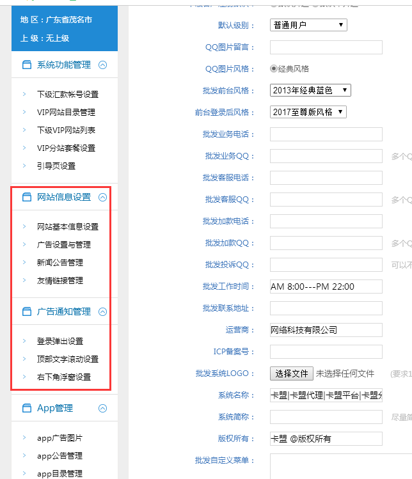Click the 系统功能管理 section icon
This screenshot has height=479, width=412.
pos(26,65)
